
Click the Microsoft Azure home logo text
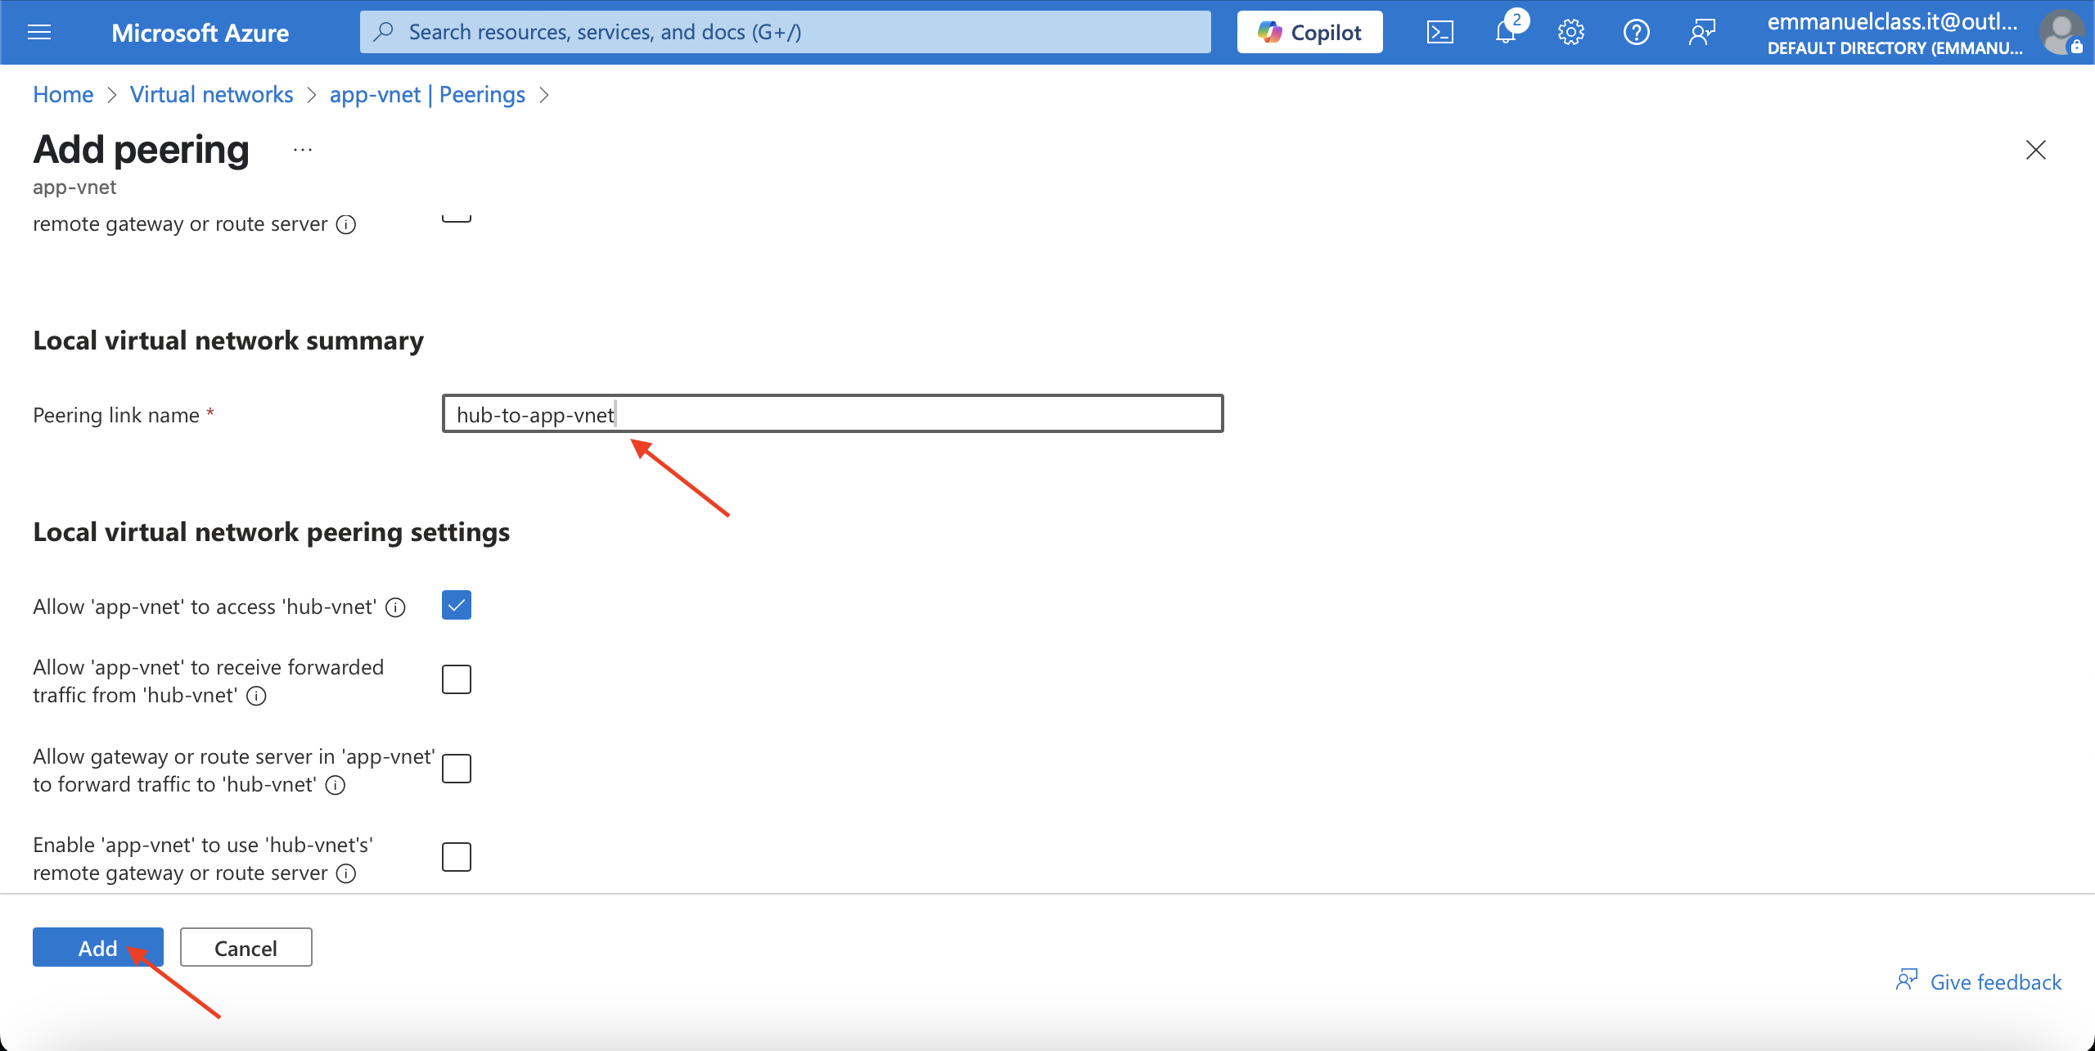point(200,33)
